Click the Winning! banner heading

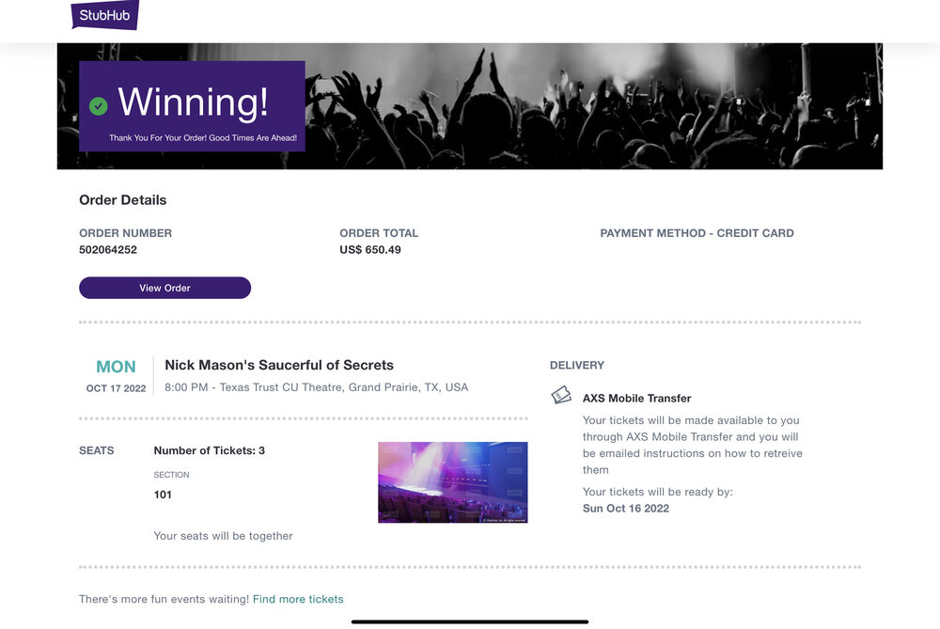[x=193, y=102]
